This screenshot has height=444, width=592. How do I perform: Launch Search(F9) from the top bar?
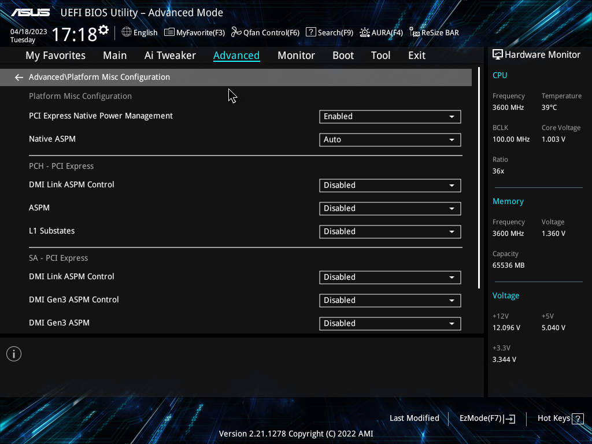(x=329, y=32)
